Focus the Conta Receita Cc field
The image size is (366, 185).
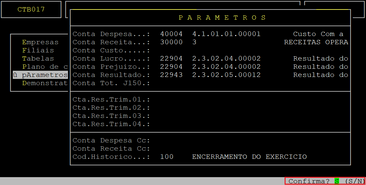(171, 149)
